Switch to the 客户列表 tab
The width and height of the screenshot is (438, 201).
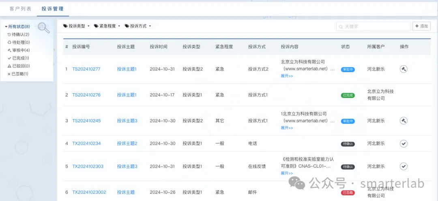(x=20, y=9)
